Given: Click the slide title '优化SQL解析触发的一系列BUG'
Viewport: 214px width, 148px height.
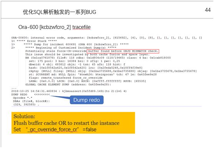Looking at the screenshot, I should coord(59,12).
